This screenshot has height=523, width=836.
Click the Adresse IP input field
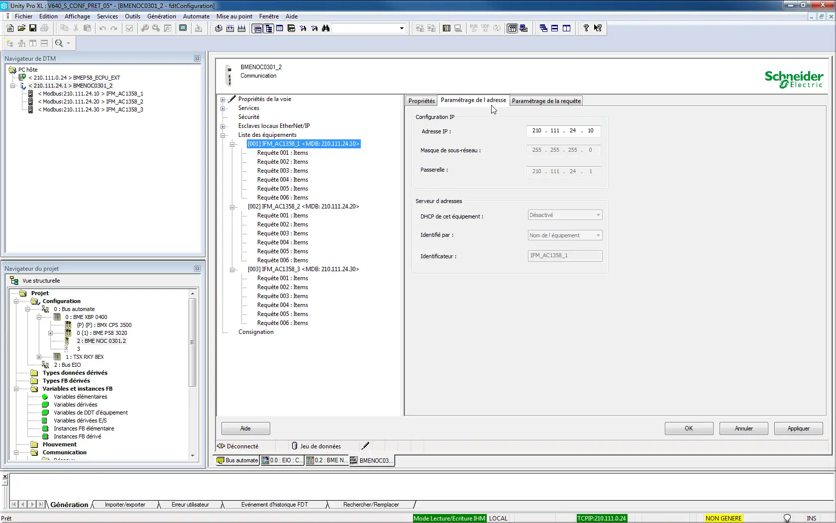(563, 131)
